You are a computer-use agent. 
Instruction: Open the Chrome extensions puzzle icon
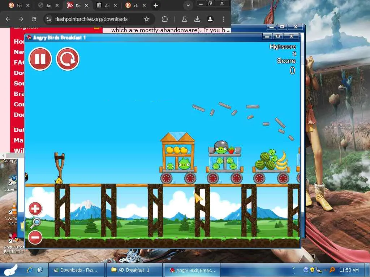(x=165, y=19)
